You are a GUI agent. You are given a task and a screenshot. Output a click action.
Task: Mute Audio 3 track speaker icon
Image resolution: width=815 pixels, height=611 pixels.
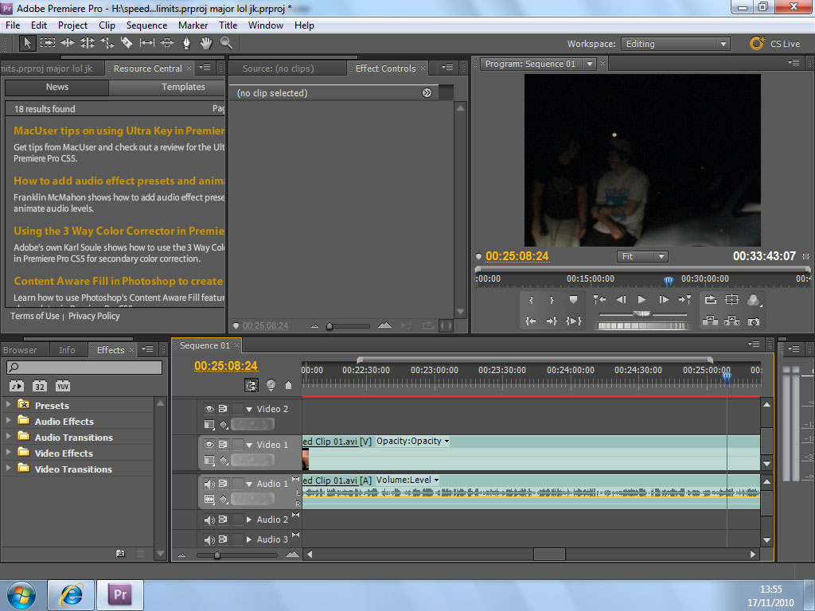[x=209, y=539]
